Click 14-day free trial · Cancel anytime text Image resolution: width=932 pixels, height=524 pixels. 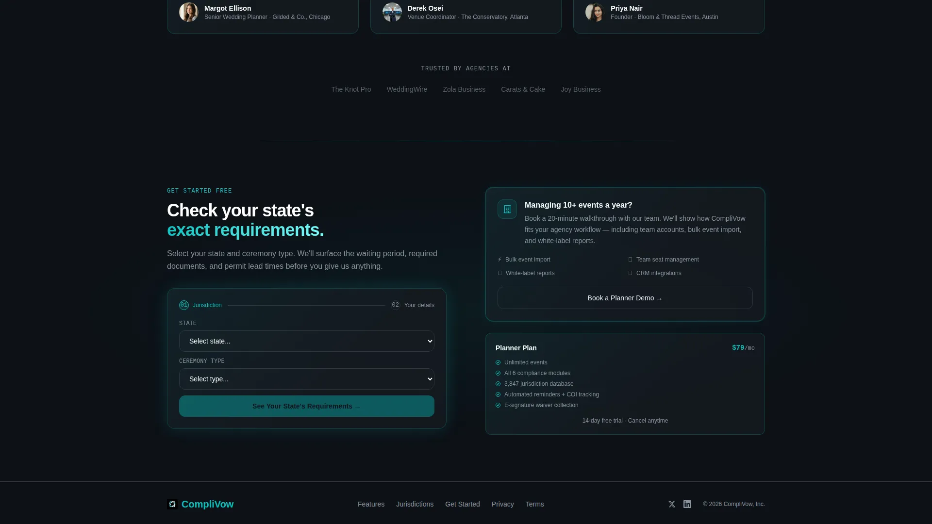point(625,421)
